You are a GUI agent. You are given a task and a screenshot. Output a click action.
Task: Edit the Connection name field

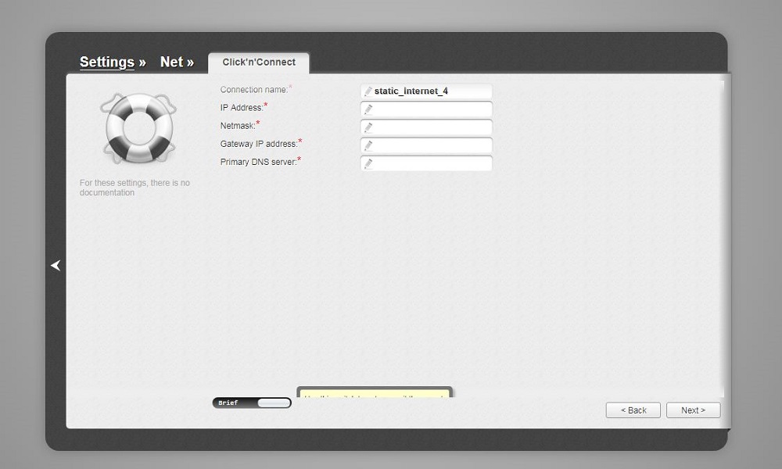click(426, 91)
